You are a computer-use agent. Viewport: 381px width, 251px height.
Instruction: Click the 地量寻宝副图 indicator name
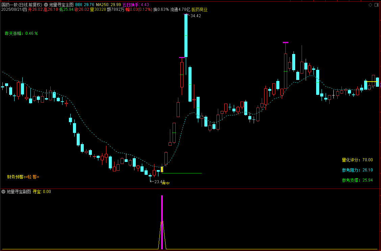click(19, 192)
